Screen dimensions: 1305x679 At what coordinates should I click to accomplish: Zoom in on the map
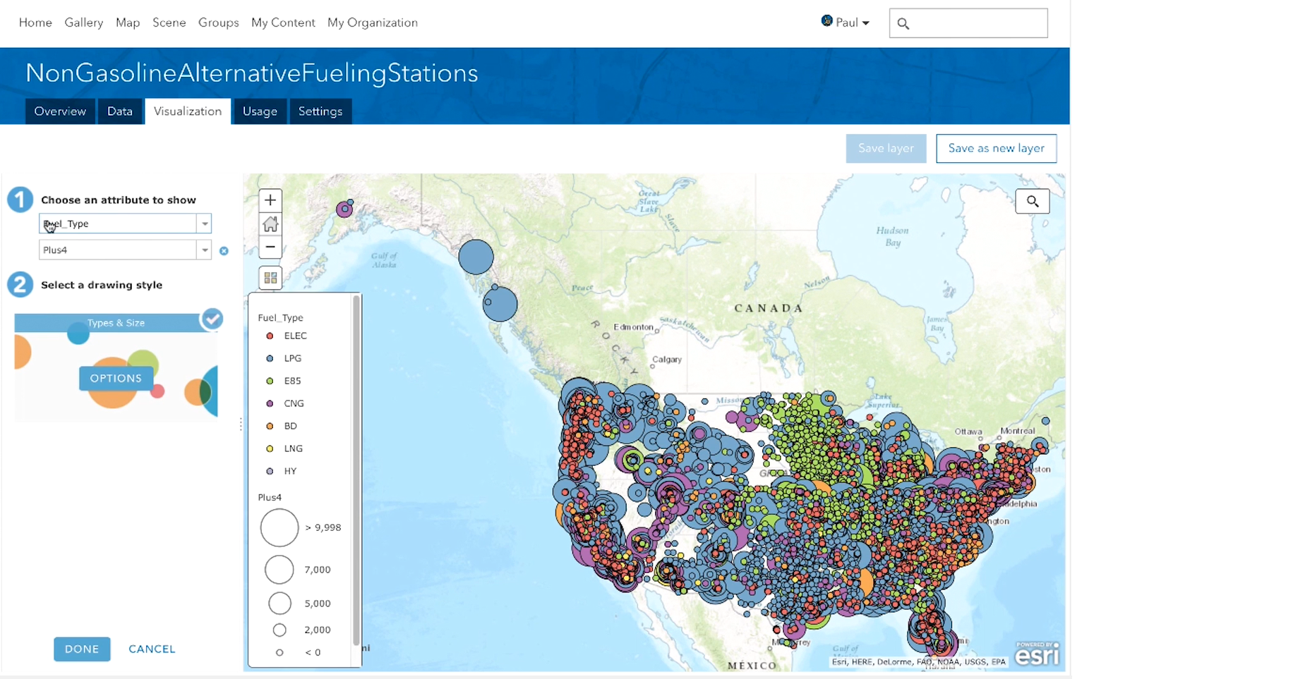click(x=270, y=200)
